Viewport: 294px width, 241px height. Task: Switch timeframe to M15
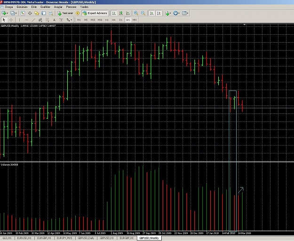pyautogui.click(x=93, y=20)
